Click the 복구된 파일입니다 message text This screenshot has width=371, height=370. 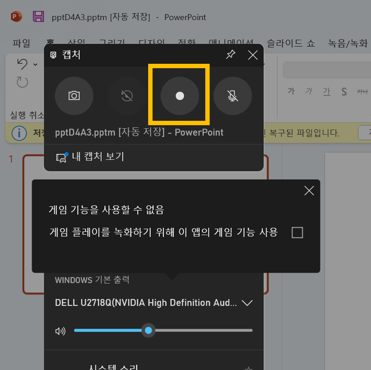(x=304, y=133)
